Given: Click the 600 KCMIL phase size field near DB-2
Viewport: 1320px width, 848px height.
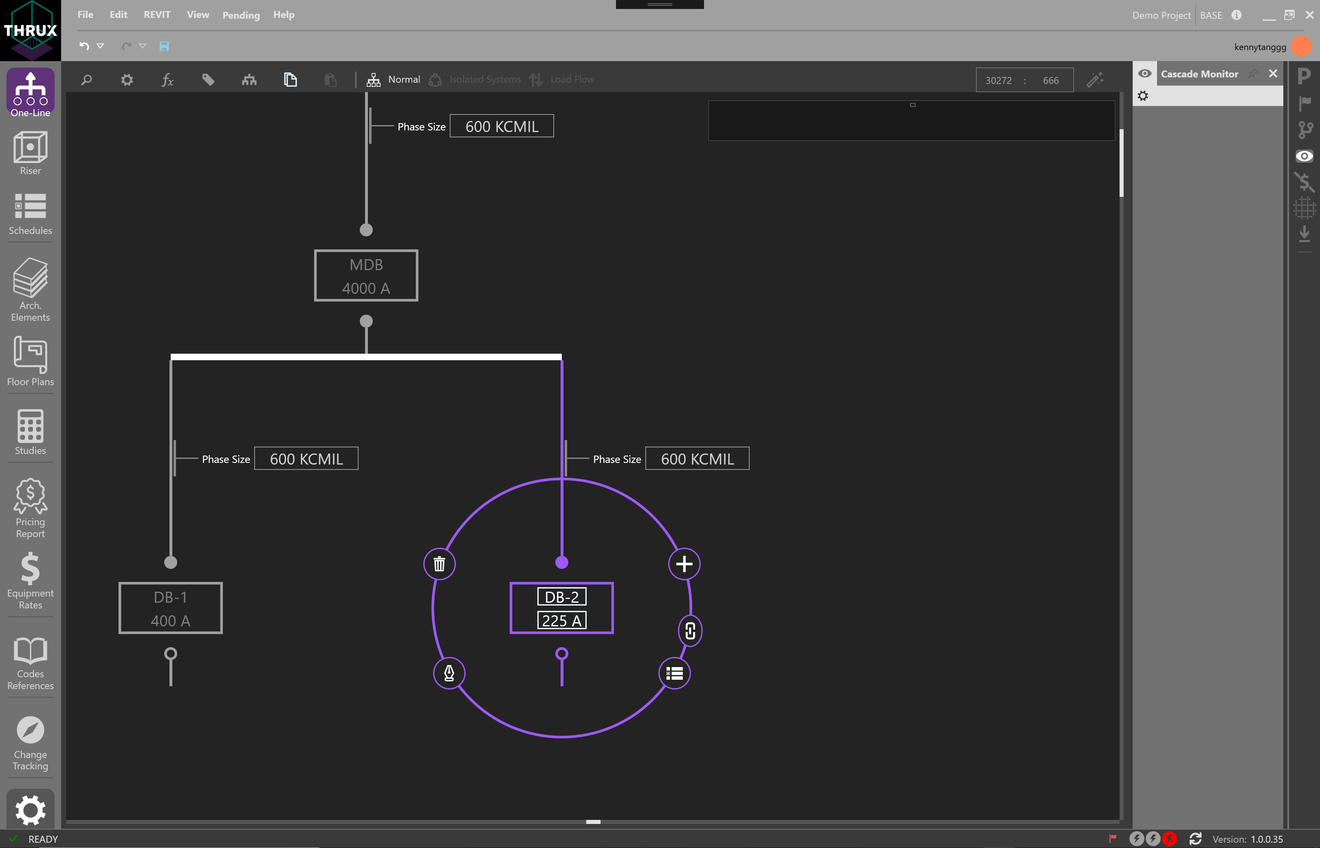Looking at the screenshot, I should 697,458.
